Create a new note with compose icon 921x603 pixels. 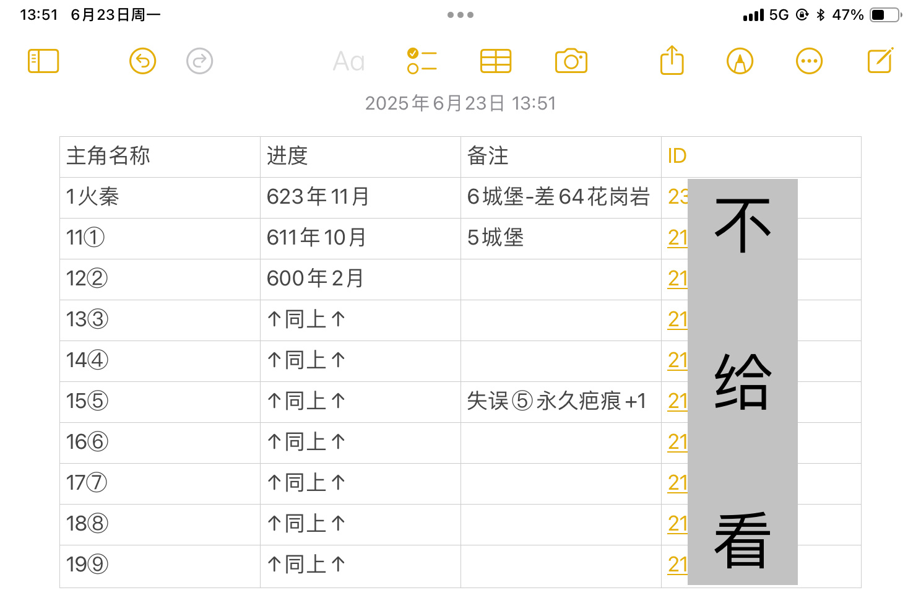coord(880,60)
